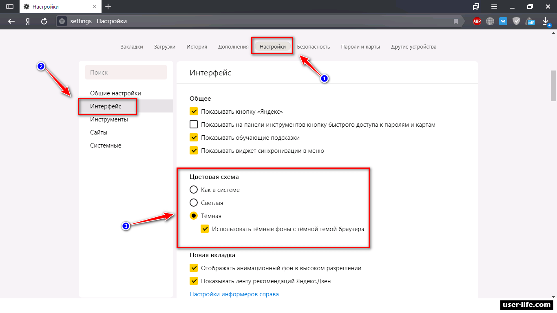The width and height of the screenshot is (557, 313).
Task: Select the Настройки section tab
Action: 273,46
